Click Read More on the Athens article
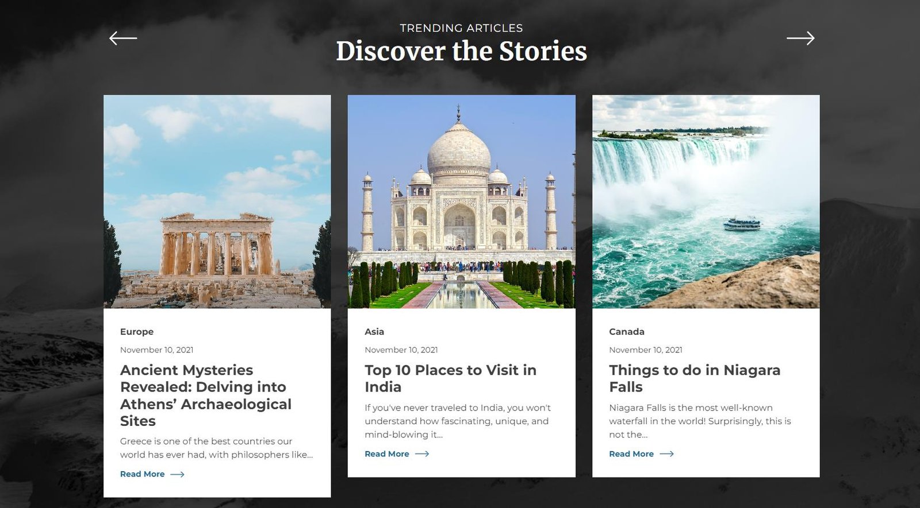 point(143,474)
